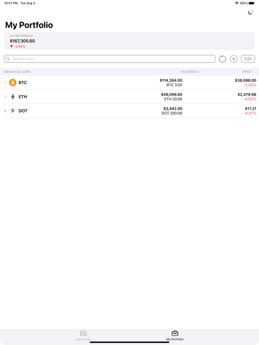Select the ETH coin name

pyautogui.click(x=22, y=97)
